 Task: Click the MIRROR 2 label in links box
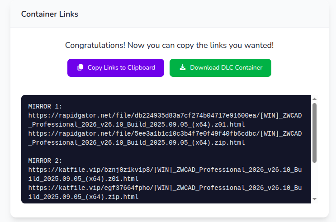tap(45, 161)
